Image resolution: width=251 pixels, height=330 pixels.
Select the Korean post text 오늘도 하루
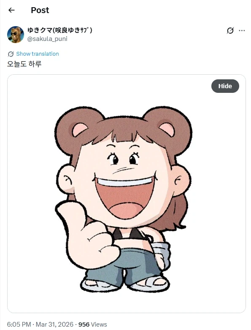click(x=24, y=64)
